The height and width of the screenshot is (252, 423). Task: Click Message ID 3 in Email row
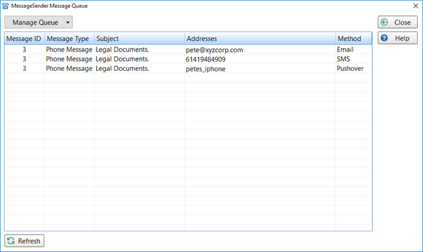pyautogui.click(x=25, y=50)
